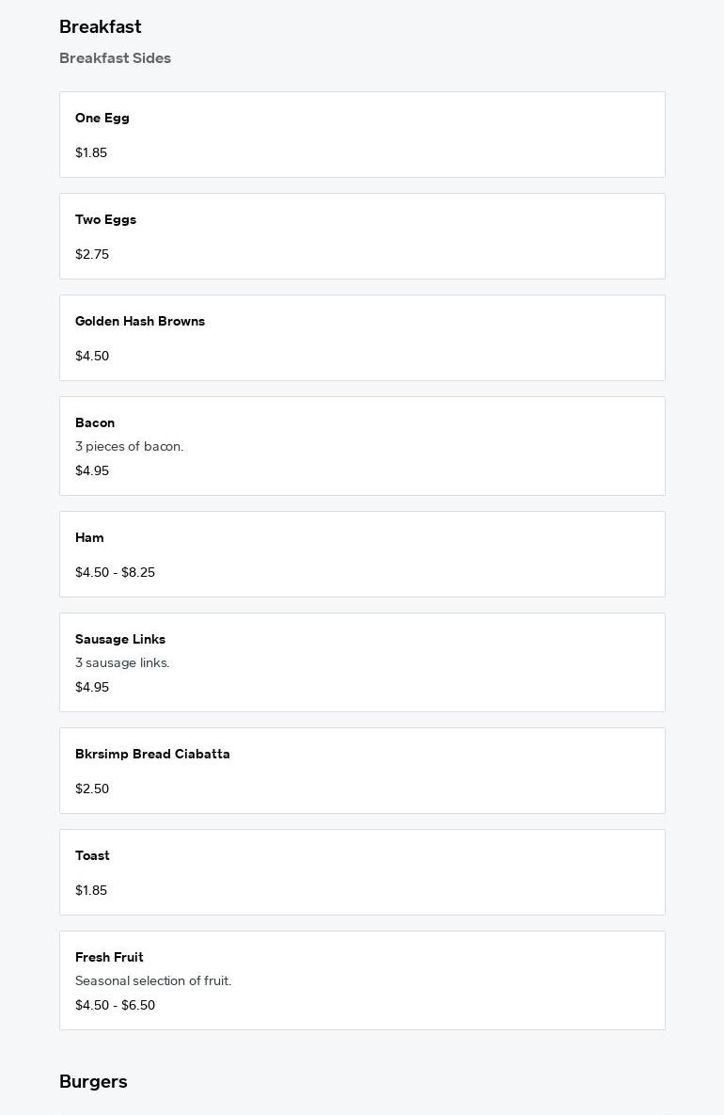Open the Fresh Fruit item card
This screenshot has height=1115, width=724.
[362, 980]
